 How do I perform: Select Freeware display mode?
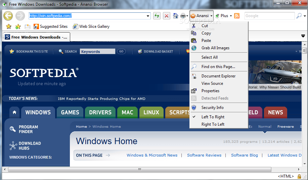285,127
